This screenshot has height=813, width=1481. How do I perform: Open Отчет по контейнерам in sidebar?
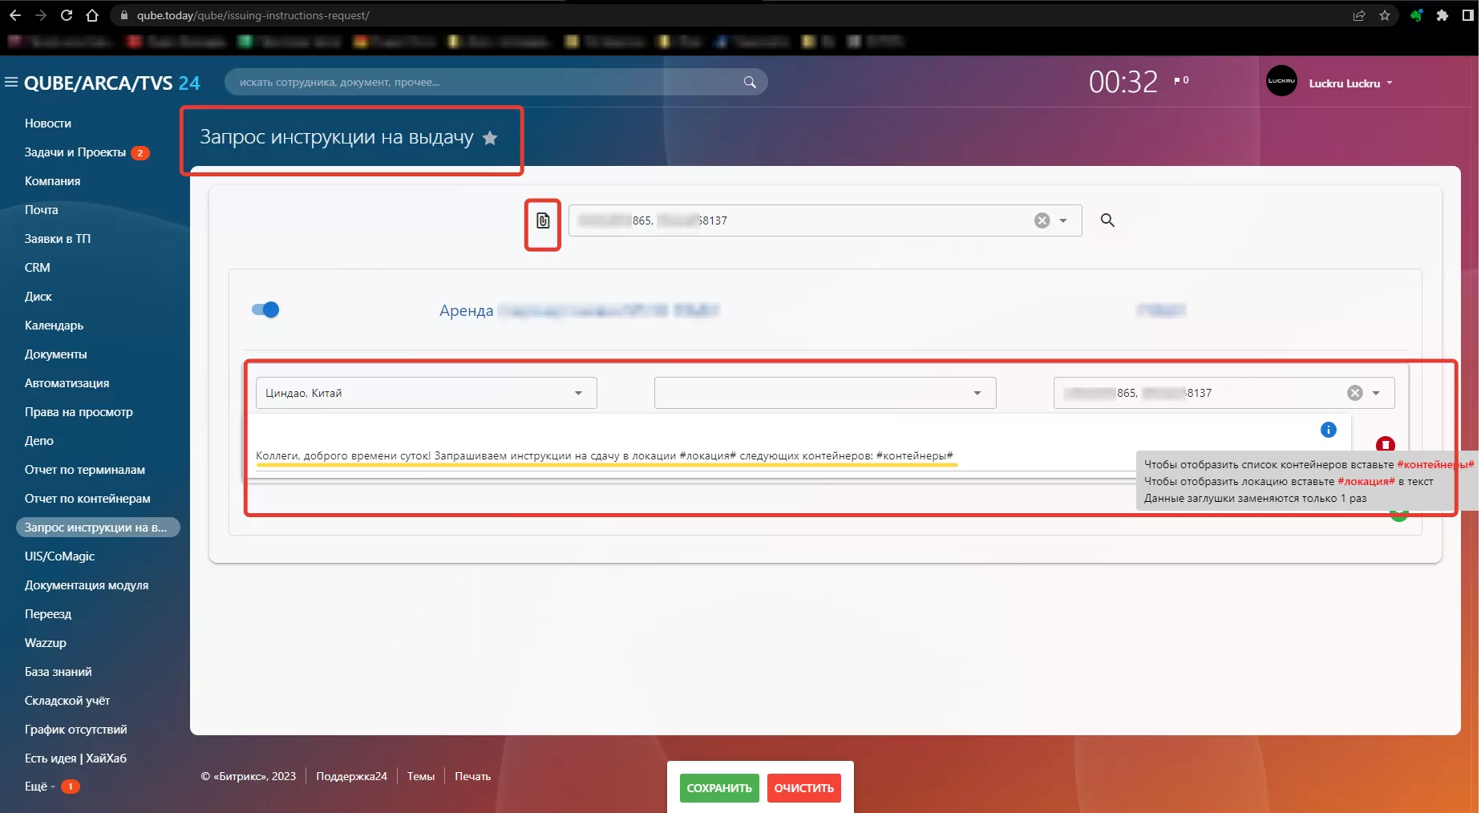point(87,499)
